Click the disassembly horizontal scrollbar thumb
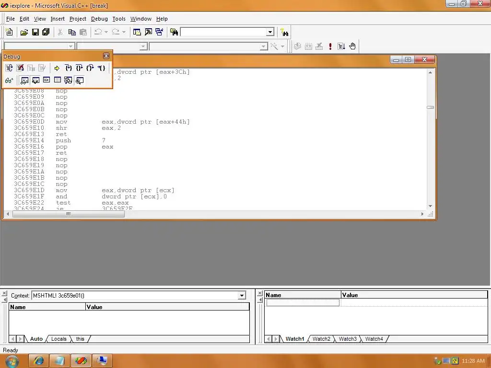The image size is (491, 368). (68, 214)
